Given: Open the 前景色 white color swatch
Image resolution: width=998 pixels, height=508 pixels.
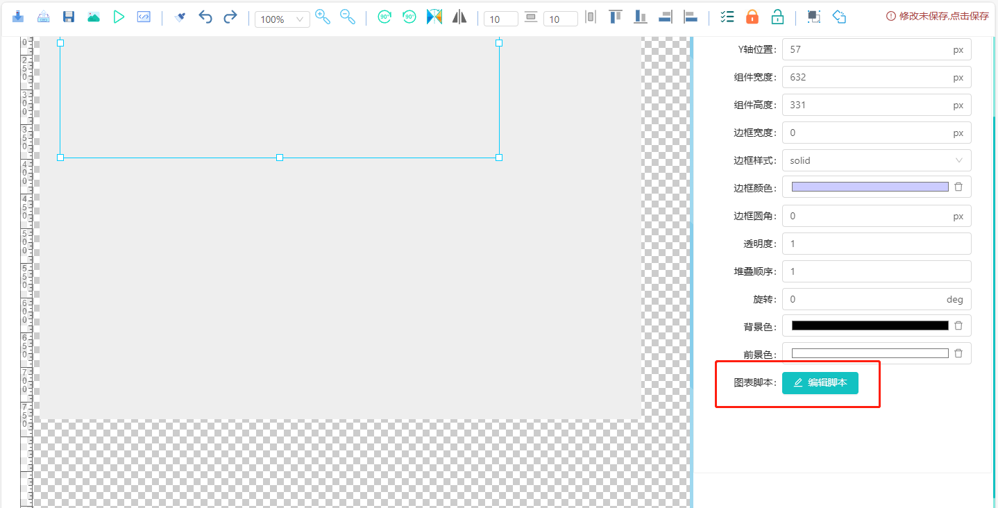Looking at the screenshot, I should coord(870,353).
